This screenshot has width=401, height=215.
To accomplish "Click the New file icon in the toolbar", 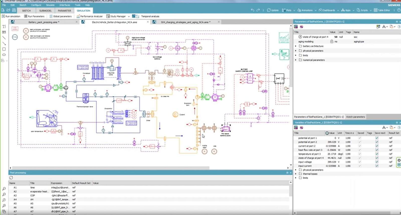I will point(3,10).
